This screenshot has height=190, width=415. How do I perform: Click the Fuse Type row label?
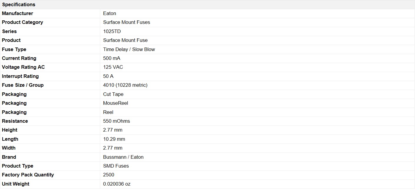tap(14, 49)
